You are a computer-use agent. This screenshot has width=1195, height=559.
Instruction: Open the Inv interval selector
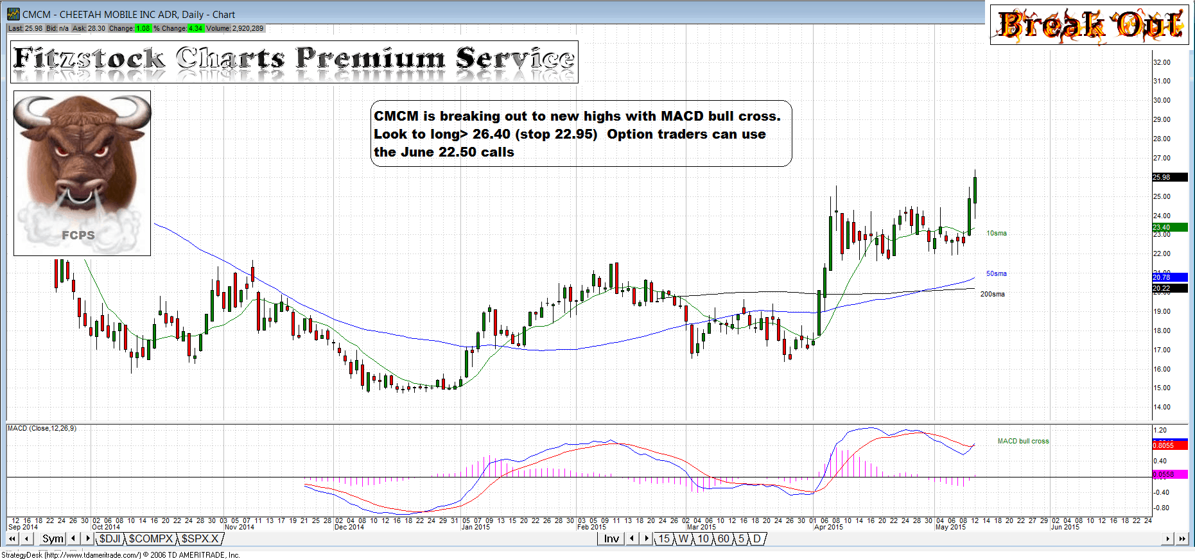[611, 539]
